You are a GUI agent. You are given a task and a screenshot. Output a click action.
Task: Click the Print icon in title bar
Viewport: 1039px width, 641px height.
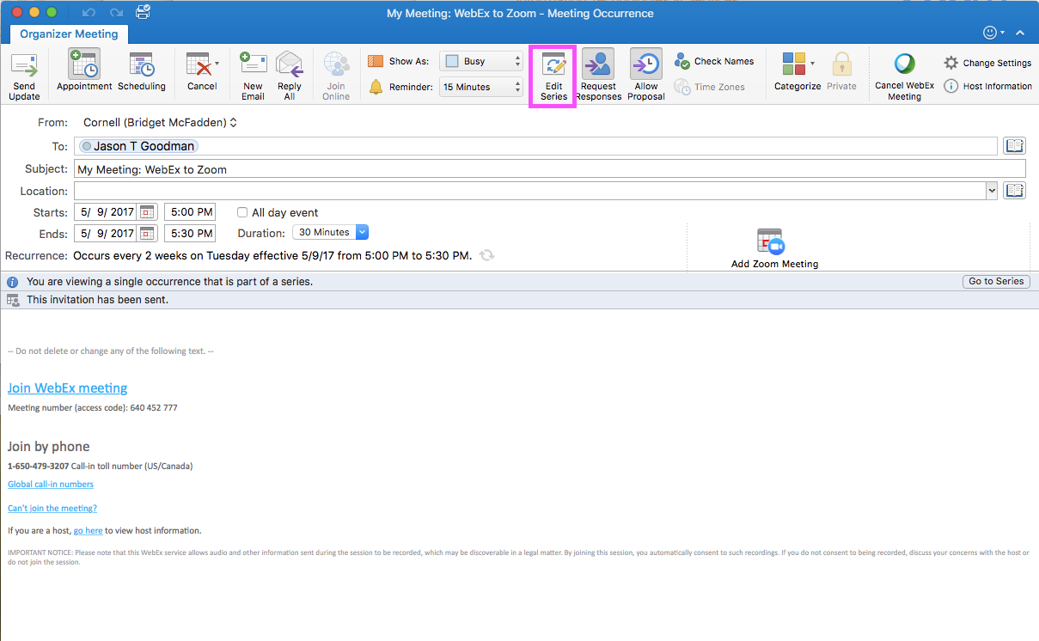(x=143, y=12)
